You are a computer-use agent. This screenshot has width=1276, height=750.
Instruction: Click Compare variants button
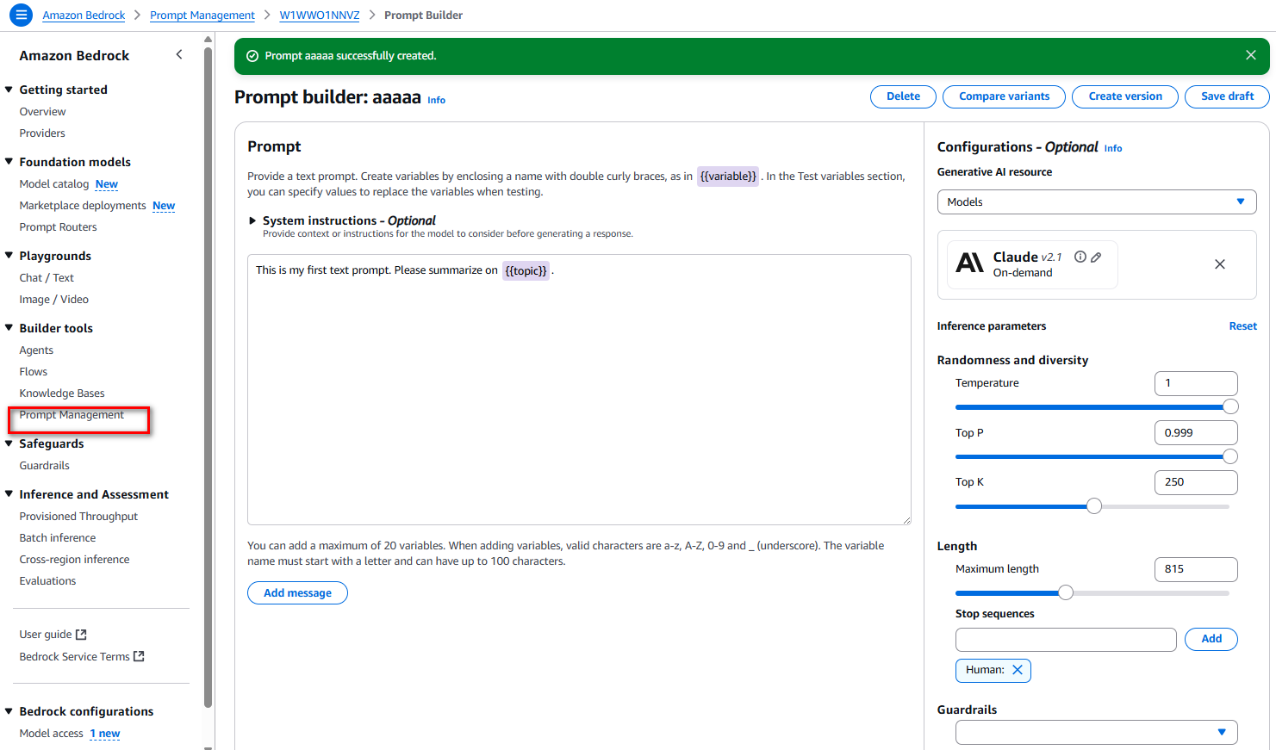pyautogui.click(x=1004, y=96)
